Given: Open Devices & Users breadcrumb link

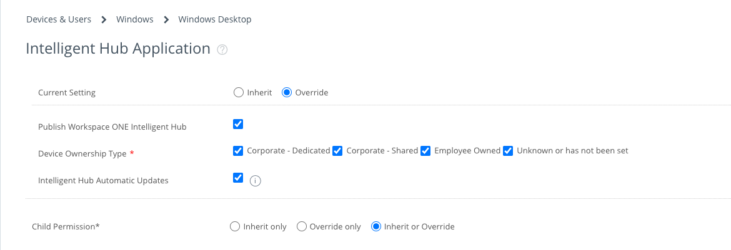Looking at the screenshot, I should click(x=59, y=19).
